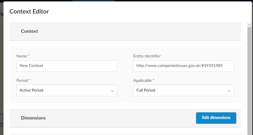Click the Edit dimensions button

pos(216,118)
